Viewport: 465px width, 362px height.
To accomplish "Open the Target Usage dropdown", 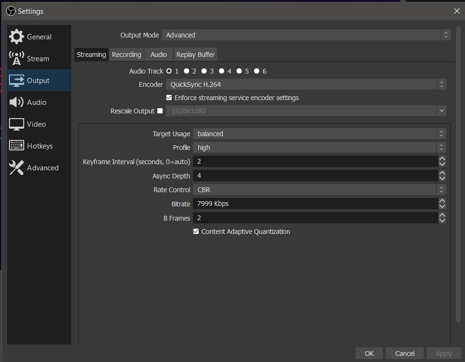I will [x=319, y=133].
